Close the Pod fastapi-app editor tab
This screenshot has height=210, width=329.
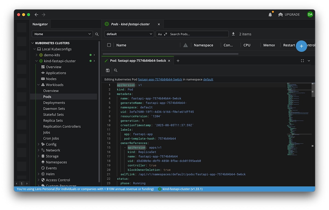(169, 61)
